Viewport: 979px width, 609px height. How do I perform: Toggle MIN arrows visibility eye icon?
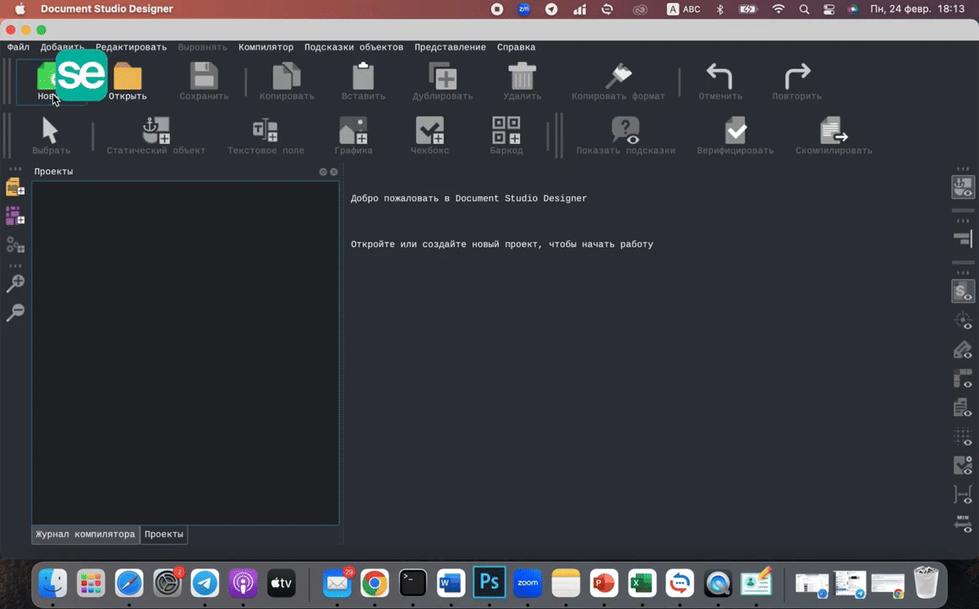pyautogui.click(x=963, y=524)
